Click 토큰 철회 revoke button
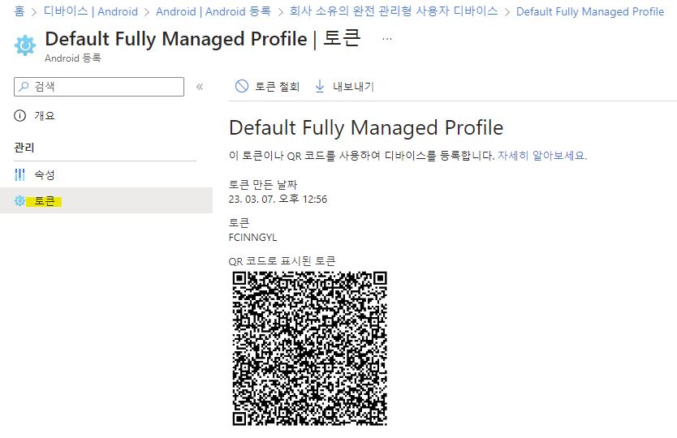 [x=267, y=87]
